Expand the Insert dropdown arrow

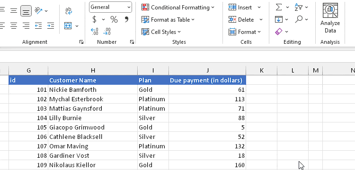259,8
